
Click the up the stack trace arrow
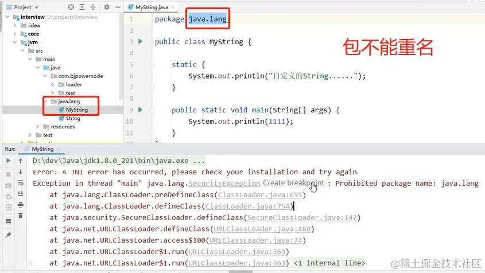(x=21, y=161)
